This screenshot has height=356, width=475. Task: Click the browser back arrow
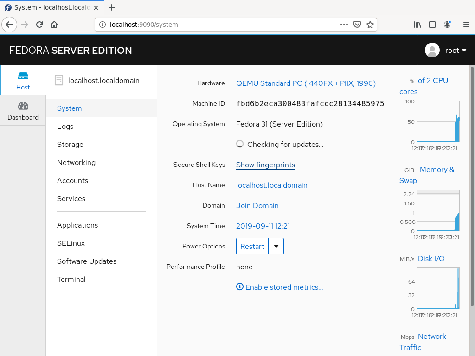(x=9, y=25)
